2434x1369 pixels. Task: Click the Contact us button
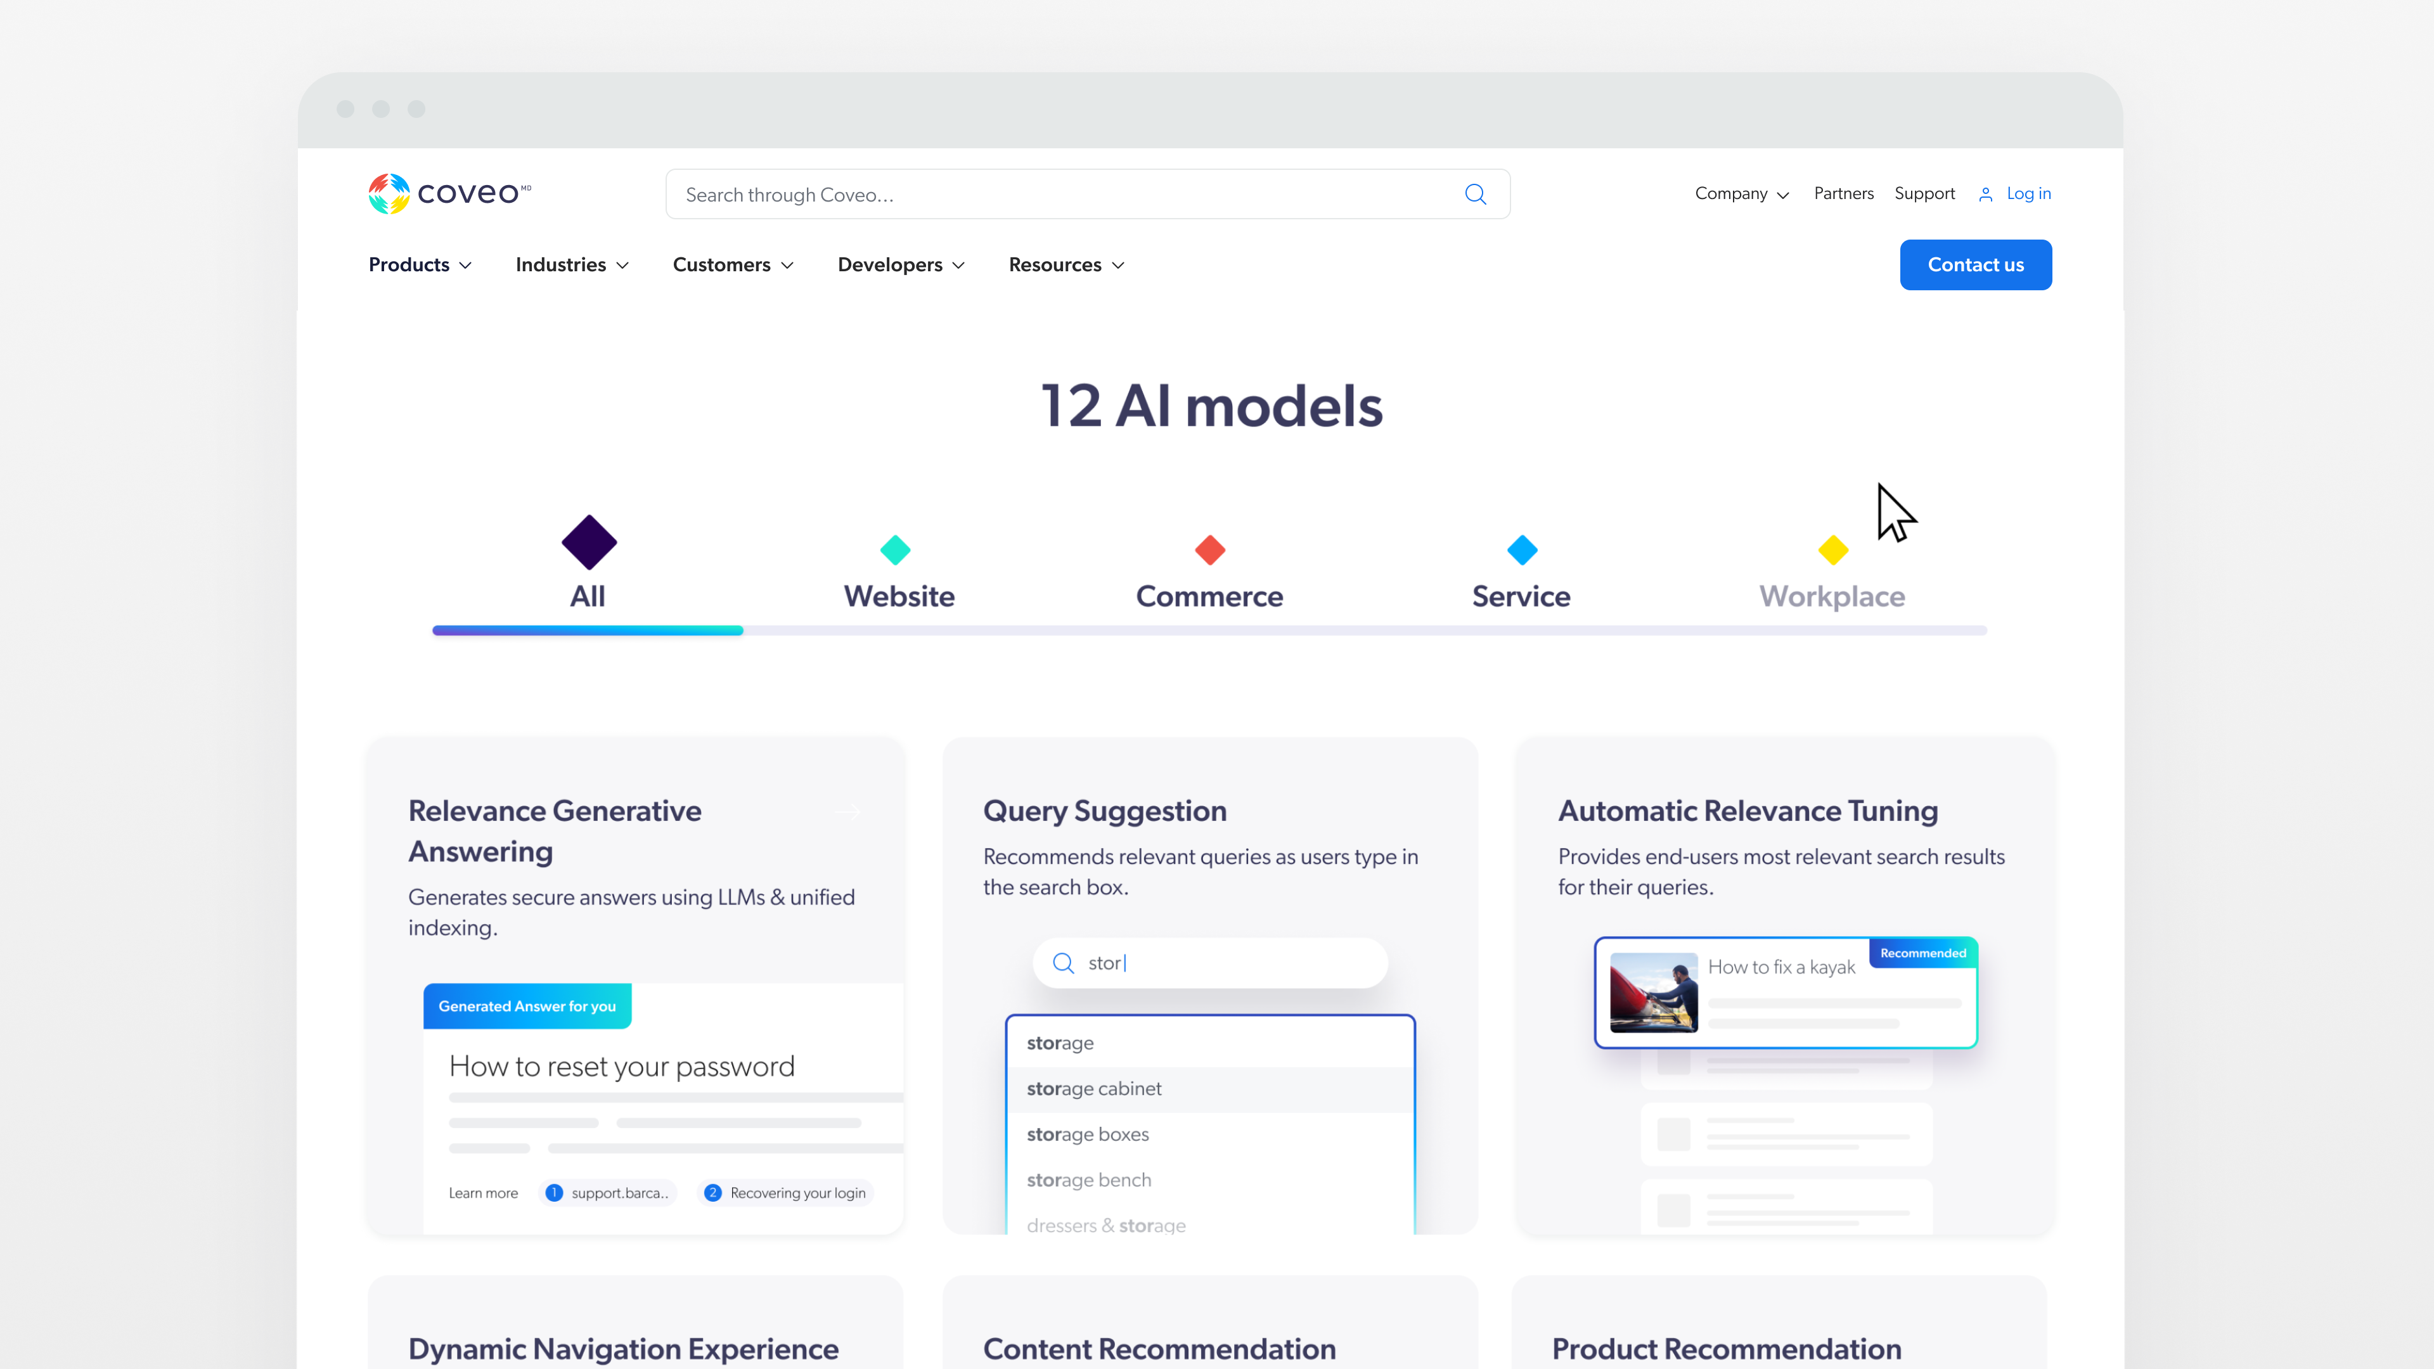click(x=1976, y=264)
